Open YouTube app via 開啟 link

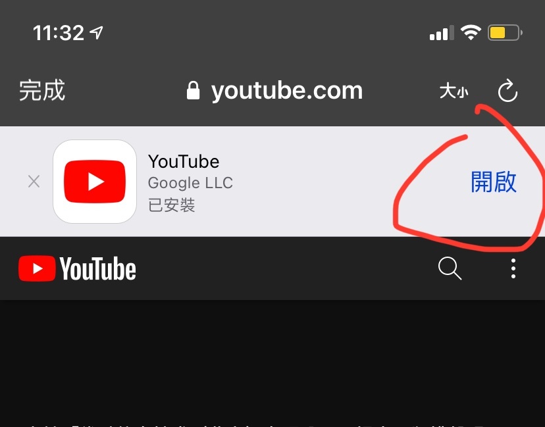494,182
